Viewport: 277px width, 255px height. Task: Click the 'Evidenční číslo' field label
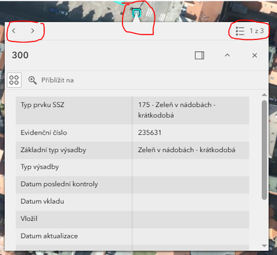44,133
